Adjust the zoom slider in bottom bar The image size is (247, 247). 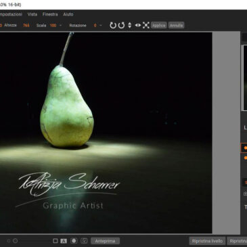pos(35,241)
